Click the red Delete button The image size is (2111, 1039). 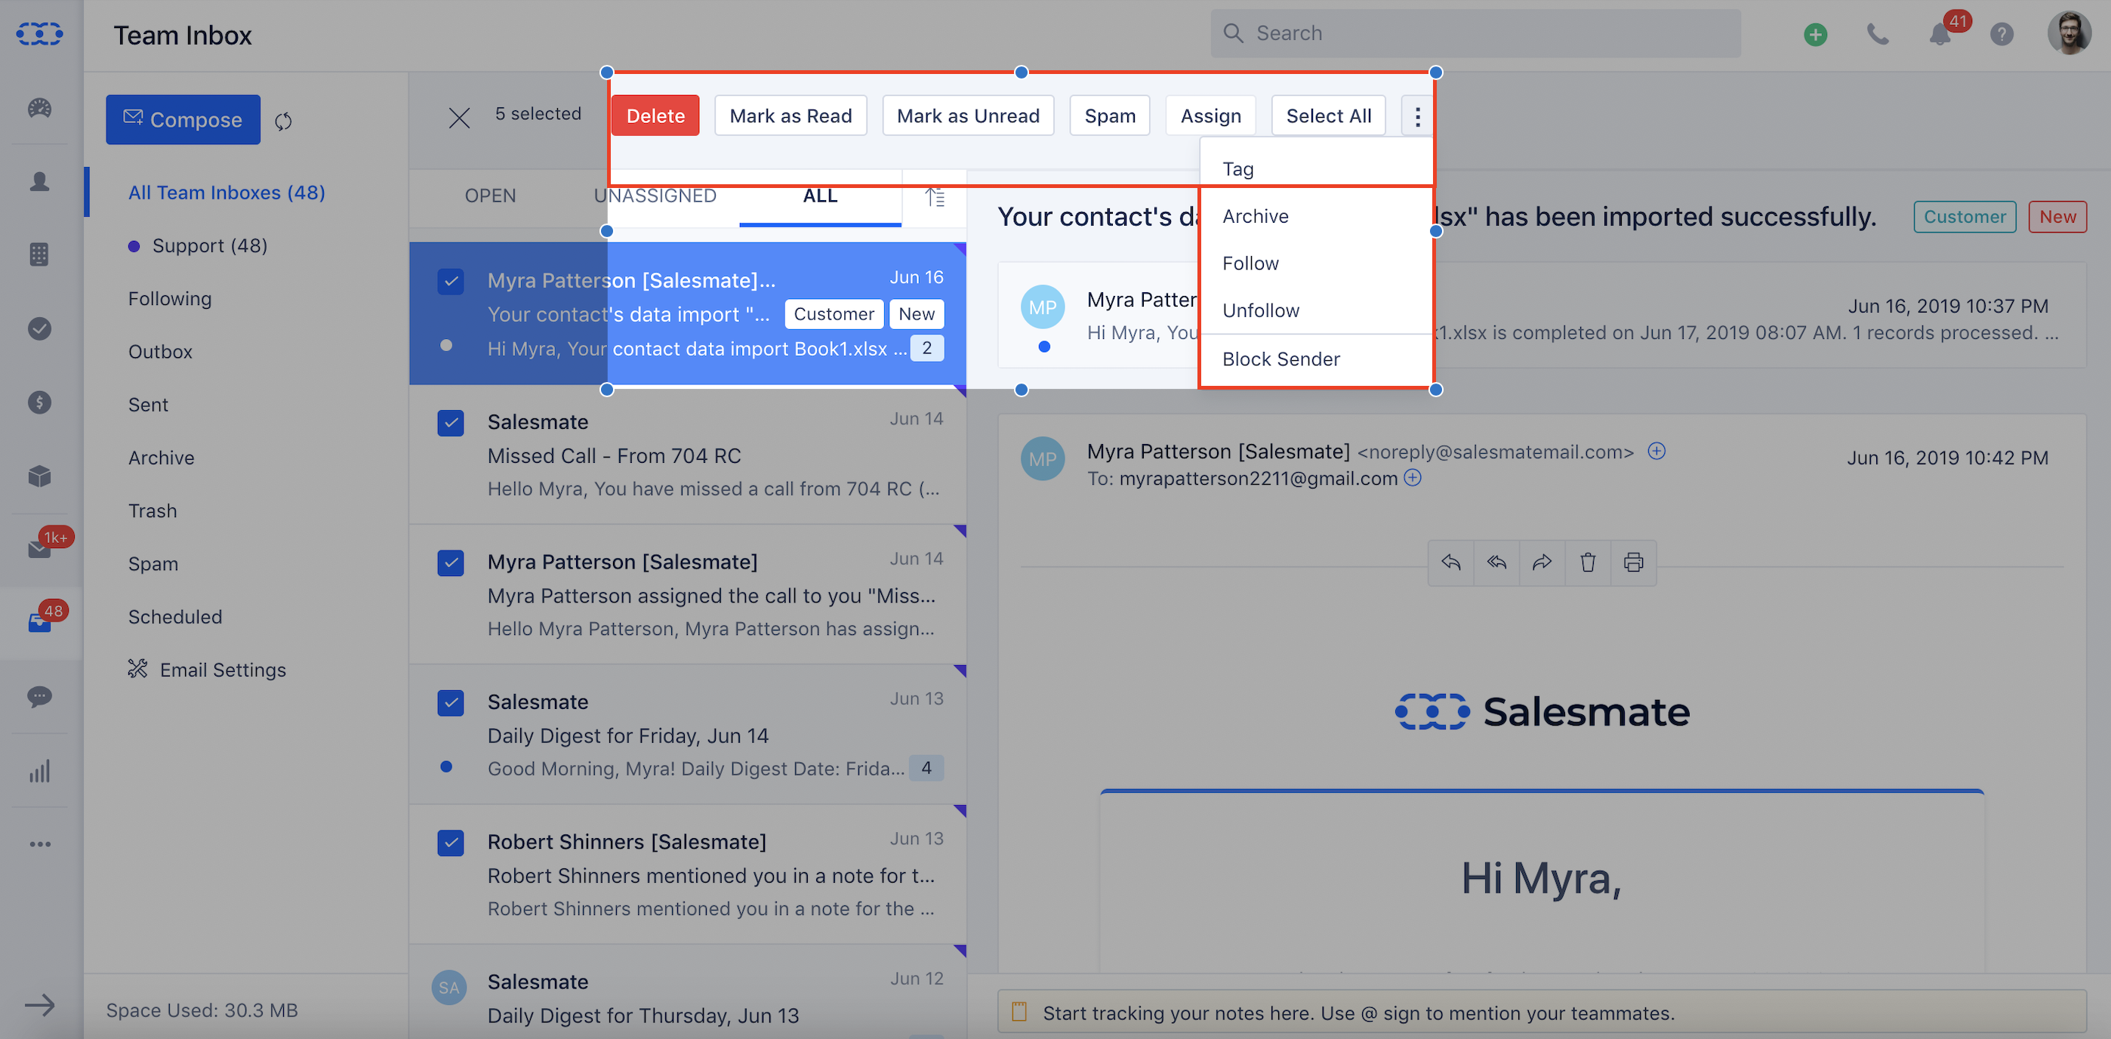coord(655,116)
